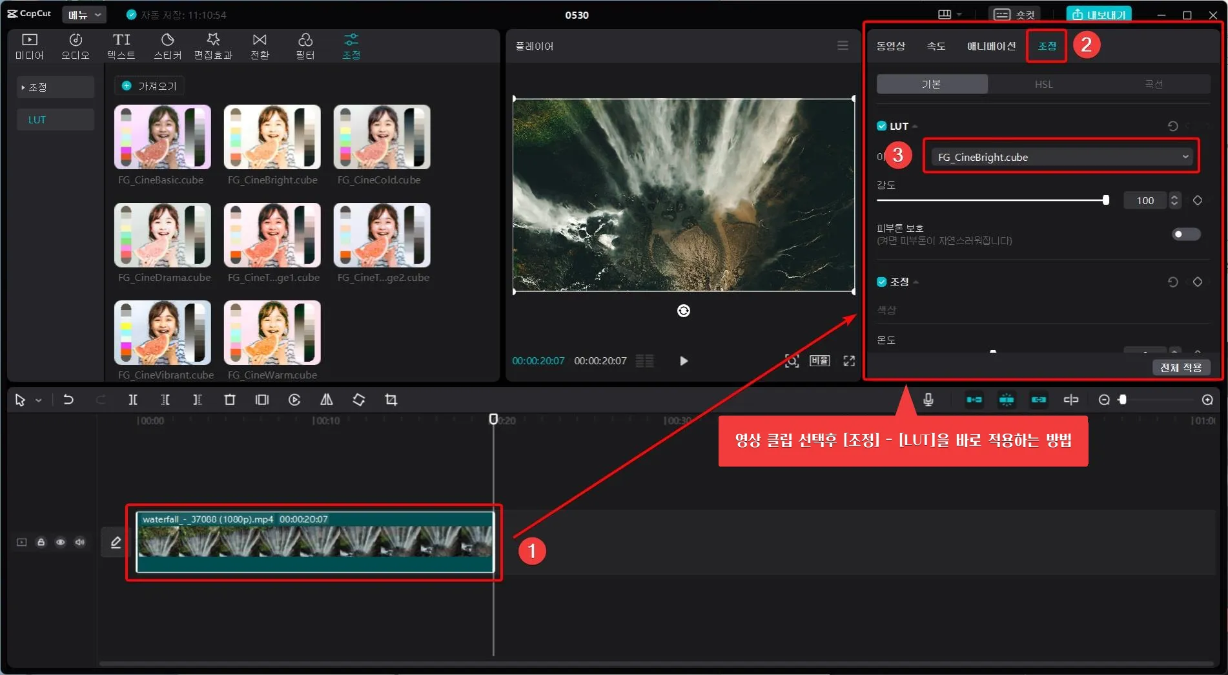
Task: Click the 강도 value field showing 100
Action: [x=1145, y=200]
